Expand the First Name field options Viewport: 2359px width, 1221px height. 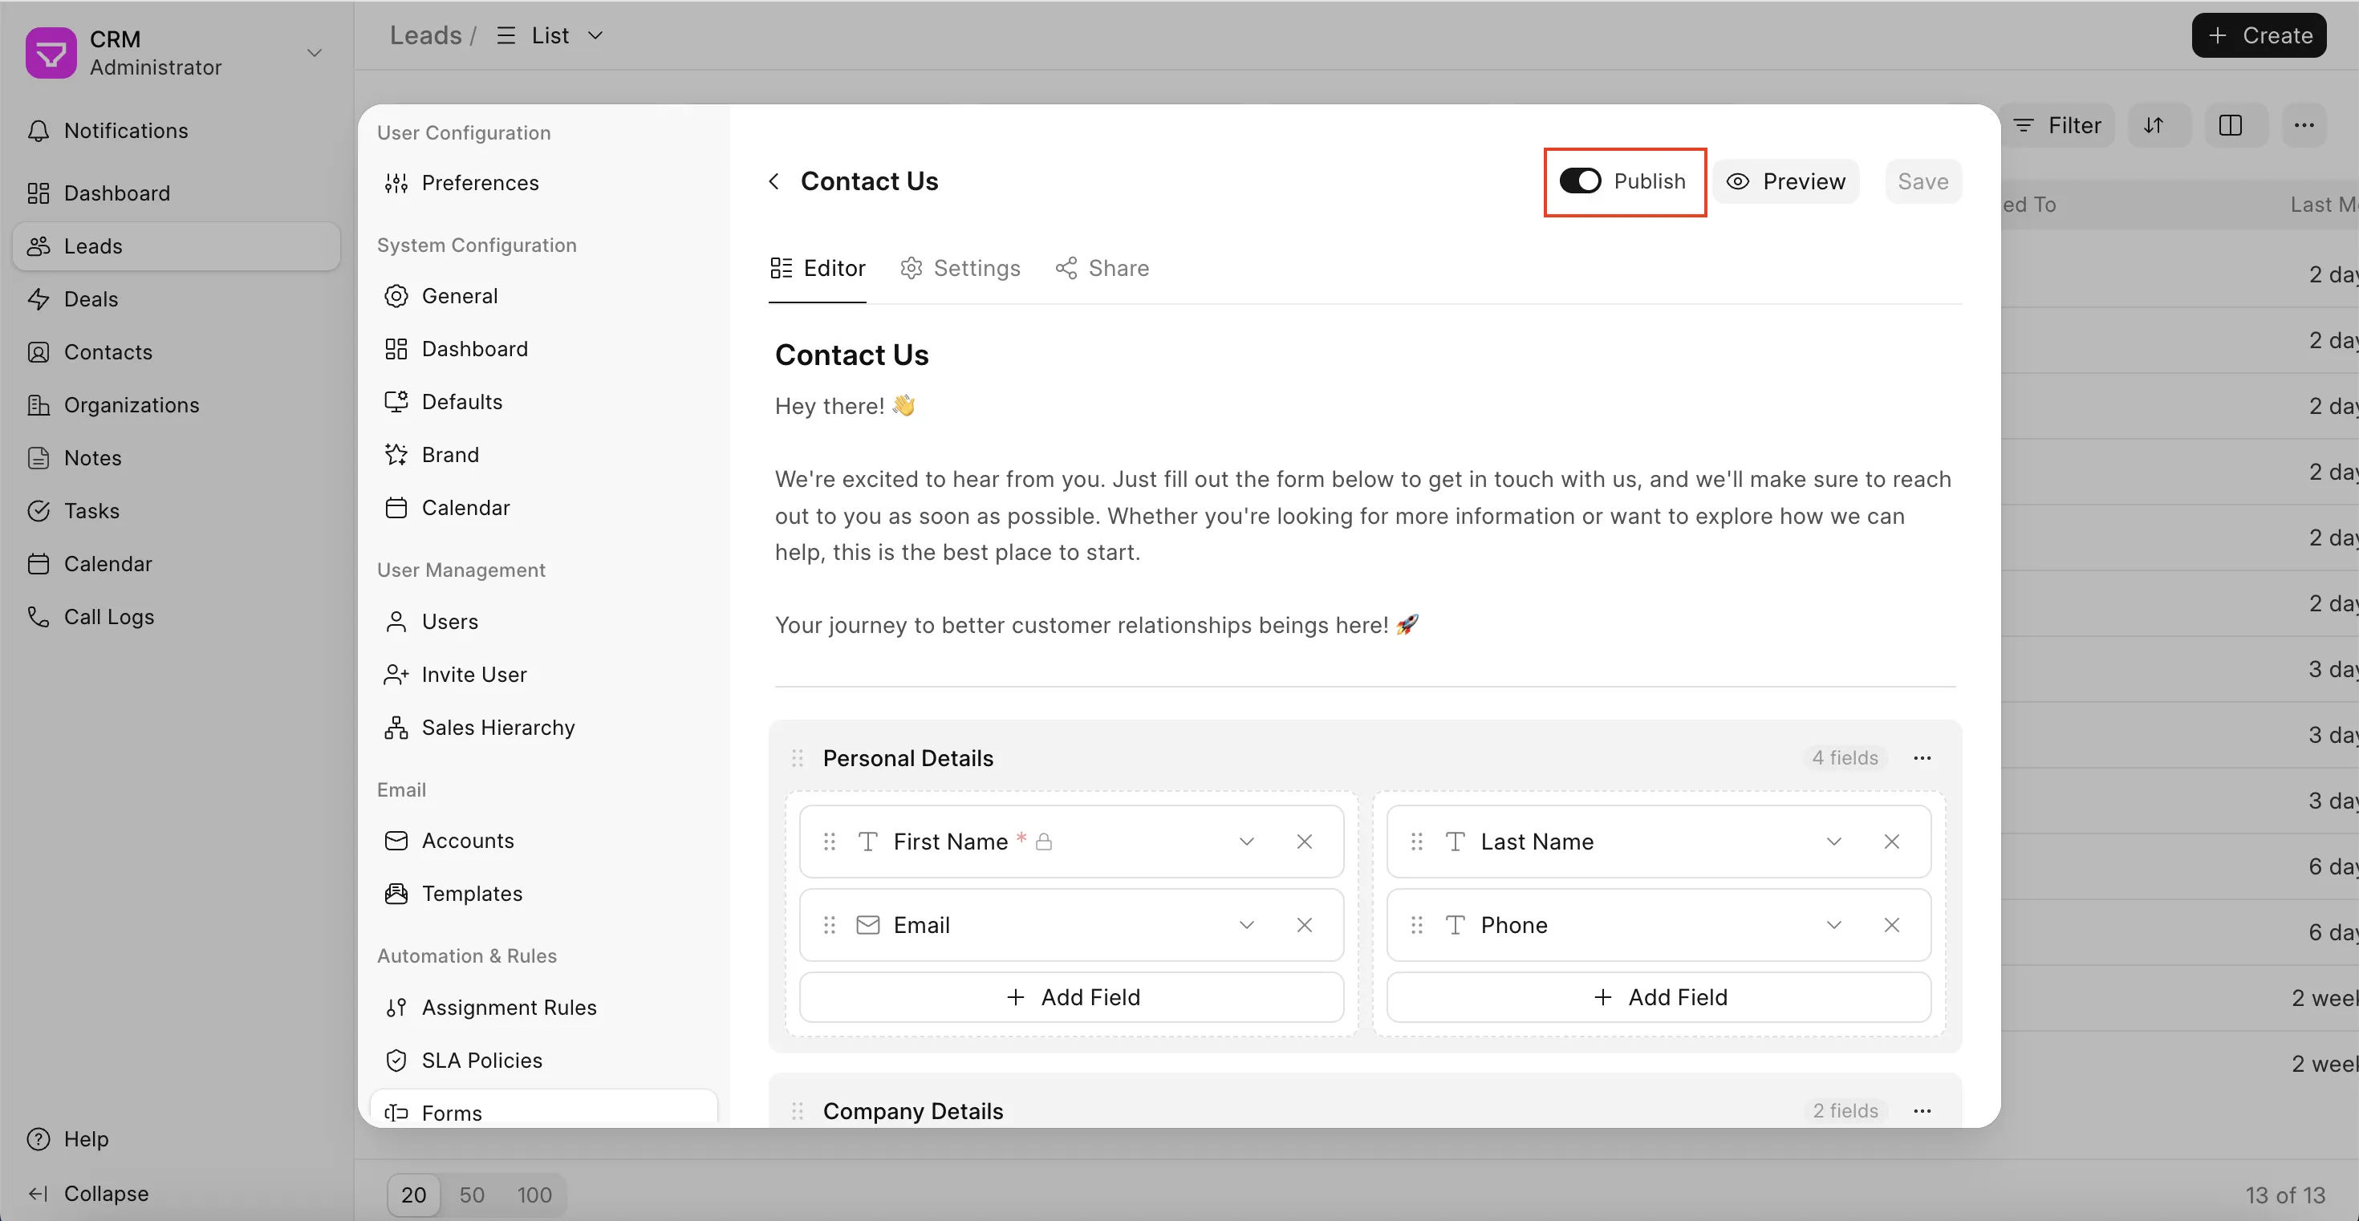point(1246,842)
